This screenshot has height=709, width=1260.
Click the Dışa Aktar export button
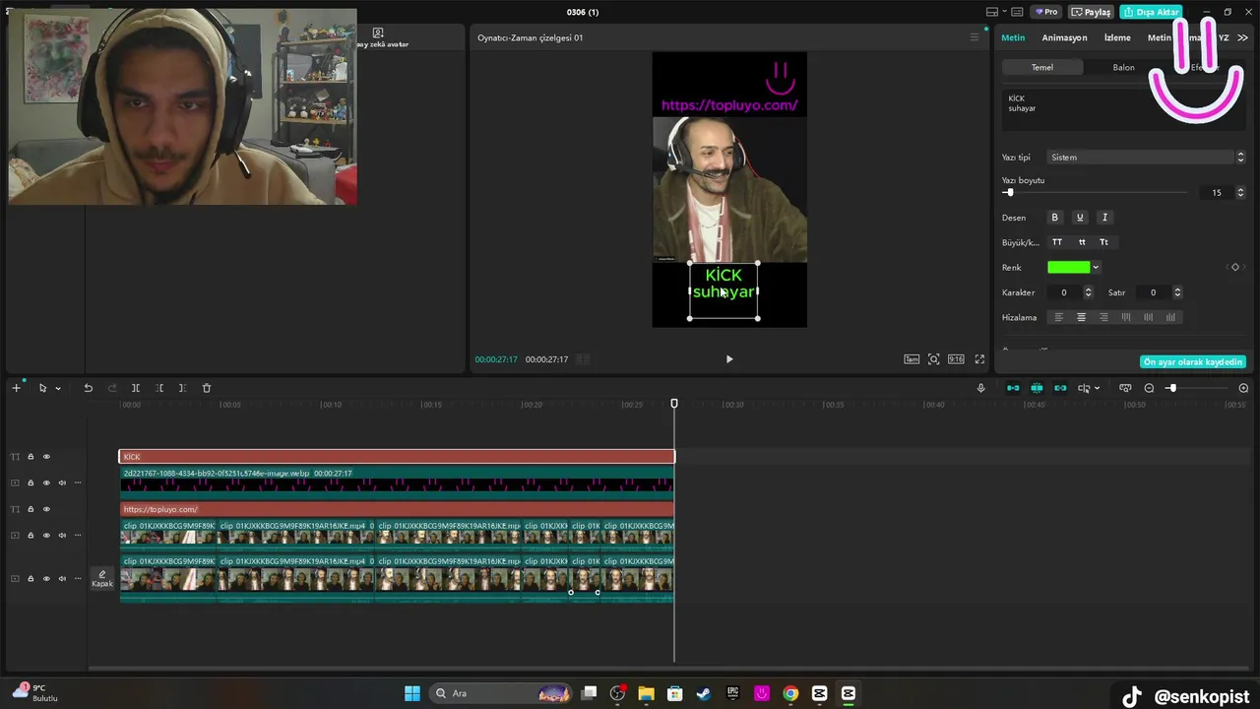pos(1151,12)
